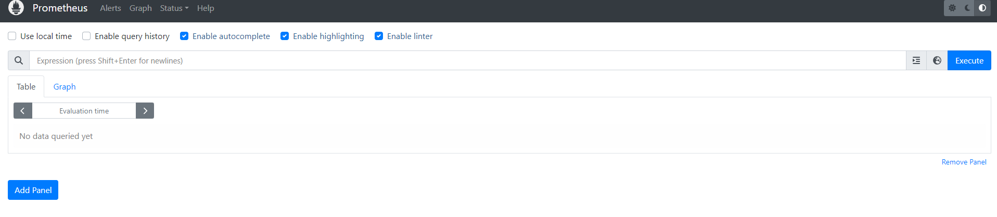Open the Alerts page in navbar
This screenshot has height=217, width=997.
(110, 8)
